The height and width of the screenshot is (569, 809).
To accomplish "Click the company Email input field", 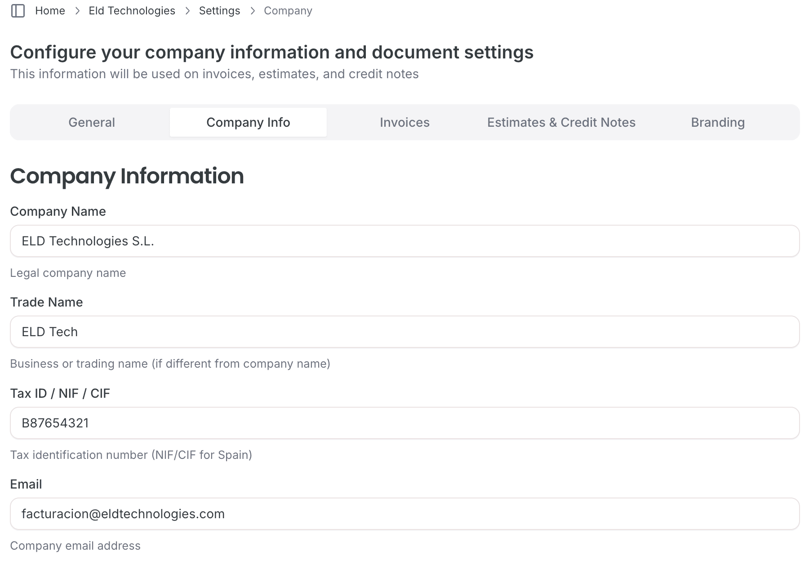I will 404,514.
